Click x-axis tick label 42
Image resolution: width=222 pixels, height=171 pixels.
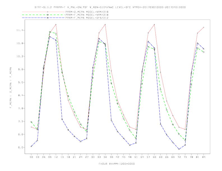[x=117, y=157]
